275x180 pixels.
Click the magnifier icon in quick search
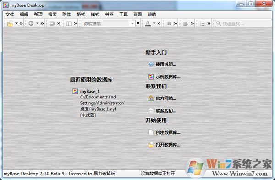(x=218, y=23)
